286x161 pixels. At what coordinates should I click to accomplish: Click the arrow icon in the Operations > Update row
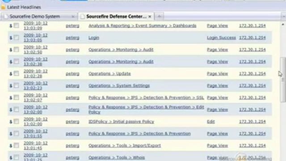tap(11, 74)
